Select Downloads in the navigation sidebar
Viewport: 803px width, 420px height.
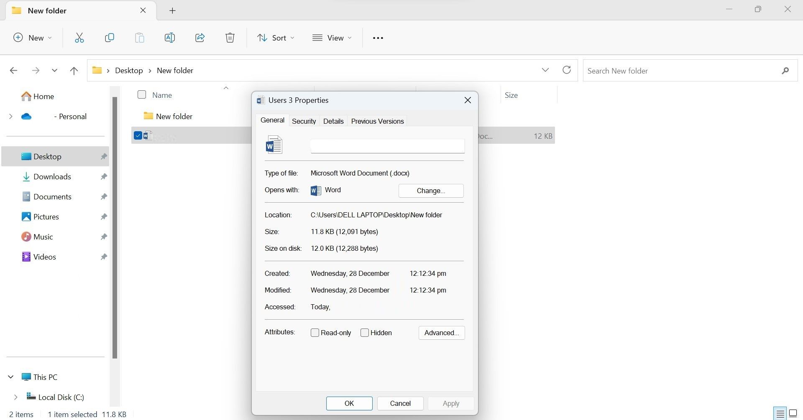[52, 176]
